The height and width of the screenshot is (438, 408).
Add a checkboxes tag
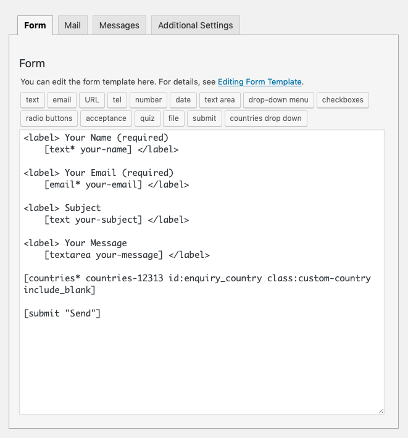(x=343, y=100)
